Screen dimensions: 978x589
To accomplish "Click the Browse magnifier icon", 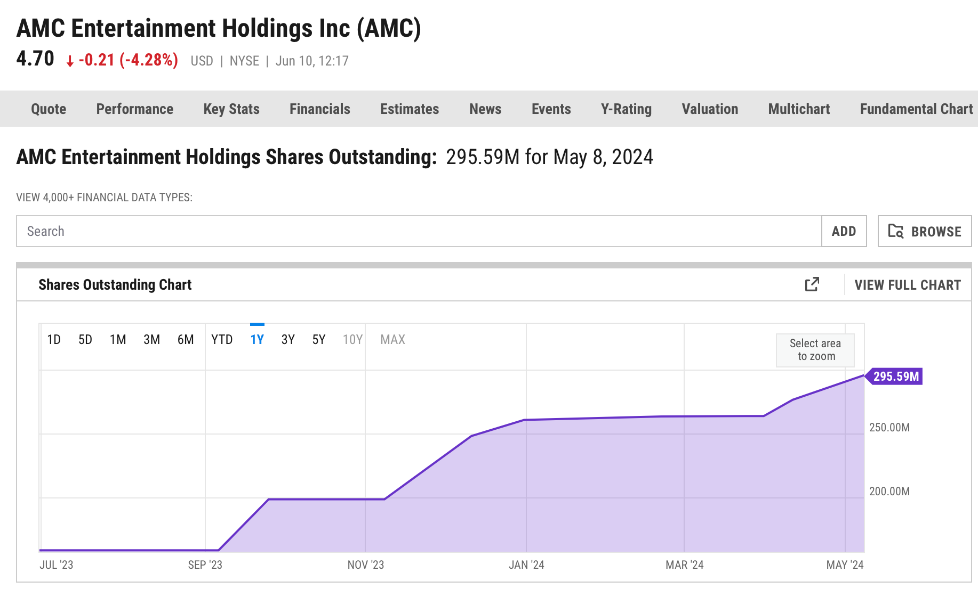I will pos(897,231).
